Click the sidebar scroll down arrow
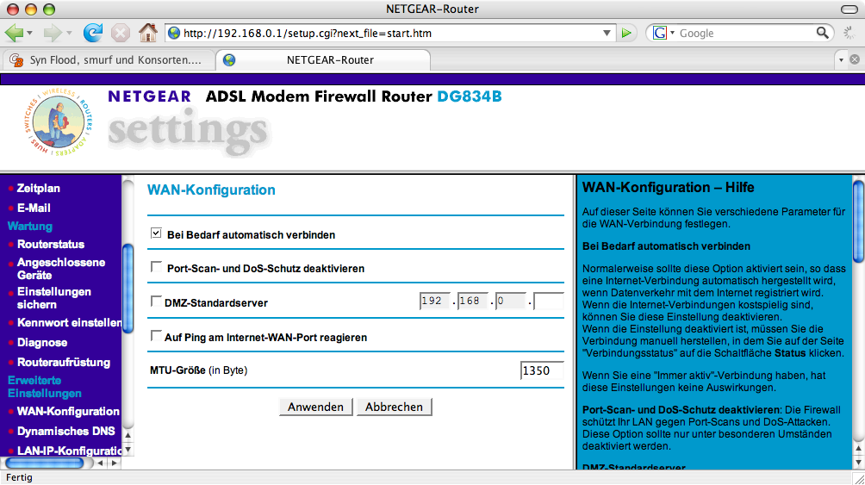Screen dimensions: 865x485 pos(128,450)
